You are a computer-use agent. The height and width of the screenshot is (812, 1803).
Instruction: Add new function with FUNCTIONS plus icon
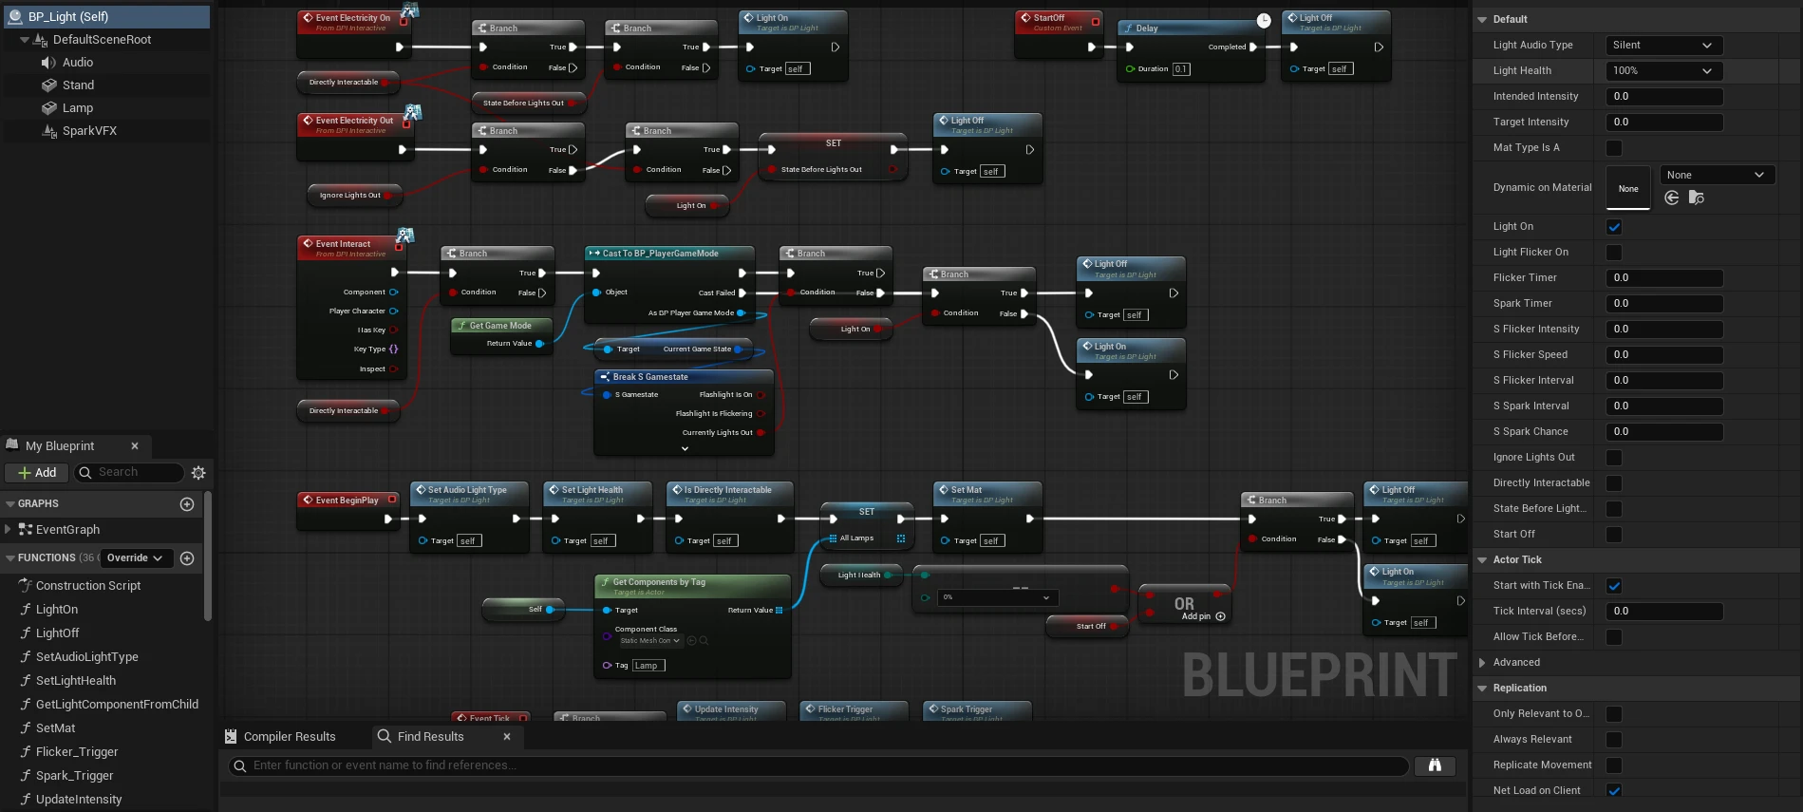click(x=187, y=558)
